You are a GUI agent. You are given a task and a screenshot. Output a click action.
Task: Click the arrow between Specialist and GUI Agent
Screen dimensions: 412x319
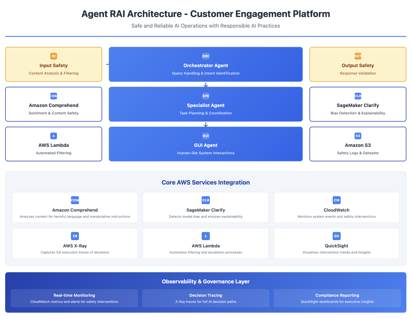pyautogui.click(x=205, y=125)
